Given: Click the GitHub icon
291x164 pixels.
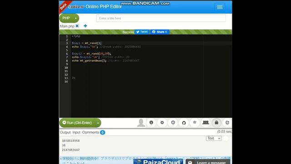Looking at the screenshot, I should [184, 123].
